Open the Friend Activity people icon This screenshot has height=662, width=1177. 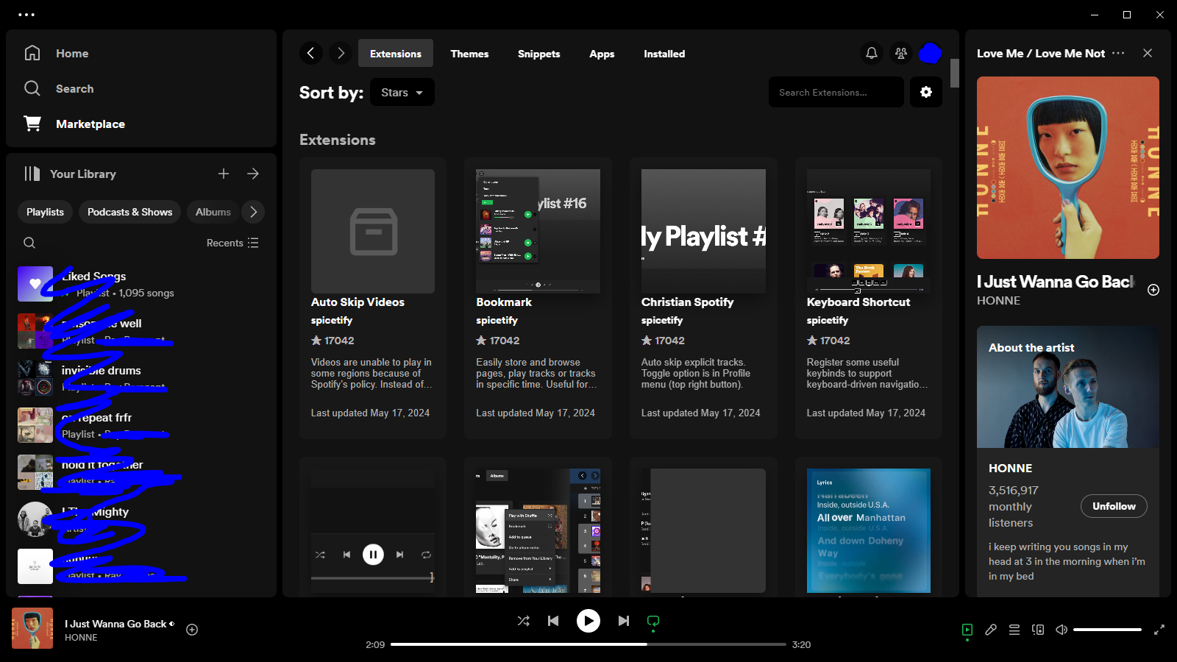(900, 53)
